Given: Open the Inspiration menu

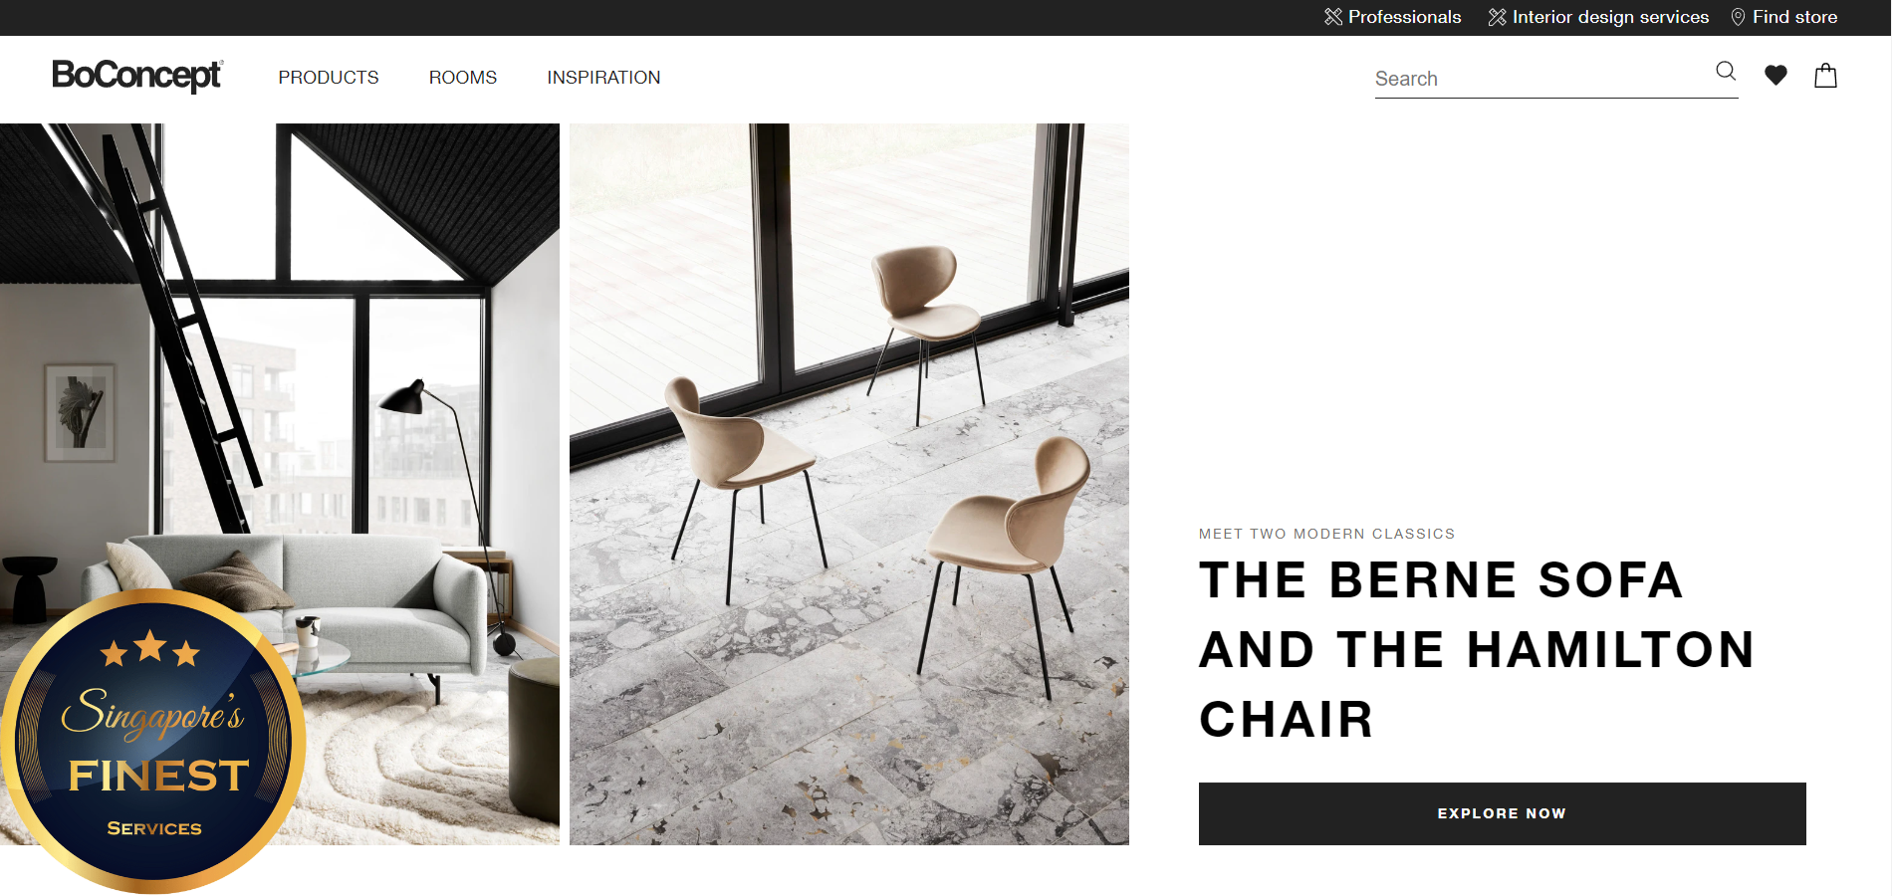Looking at the screenshot, I should pos(603,78).
